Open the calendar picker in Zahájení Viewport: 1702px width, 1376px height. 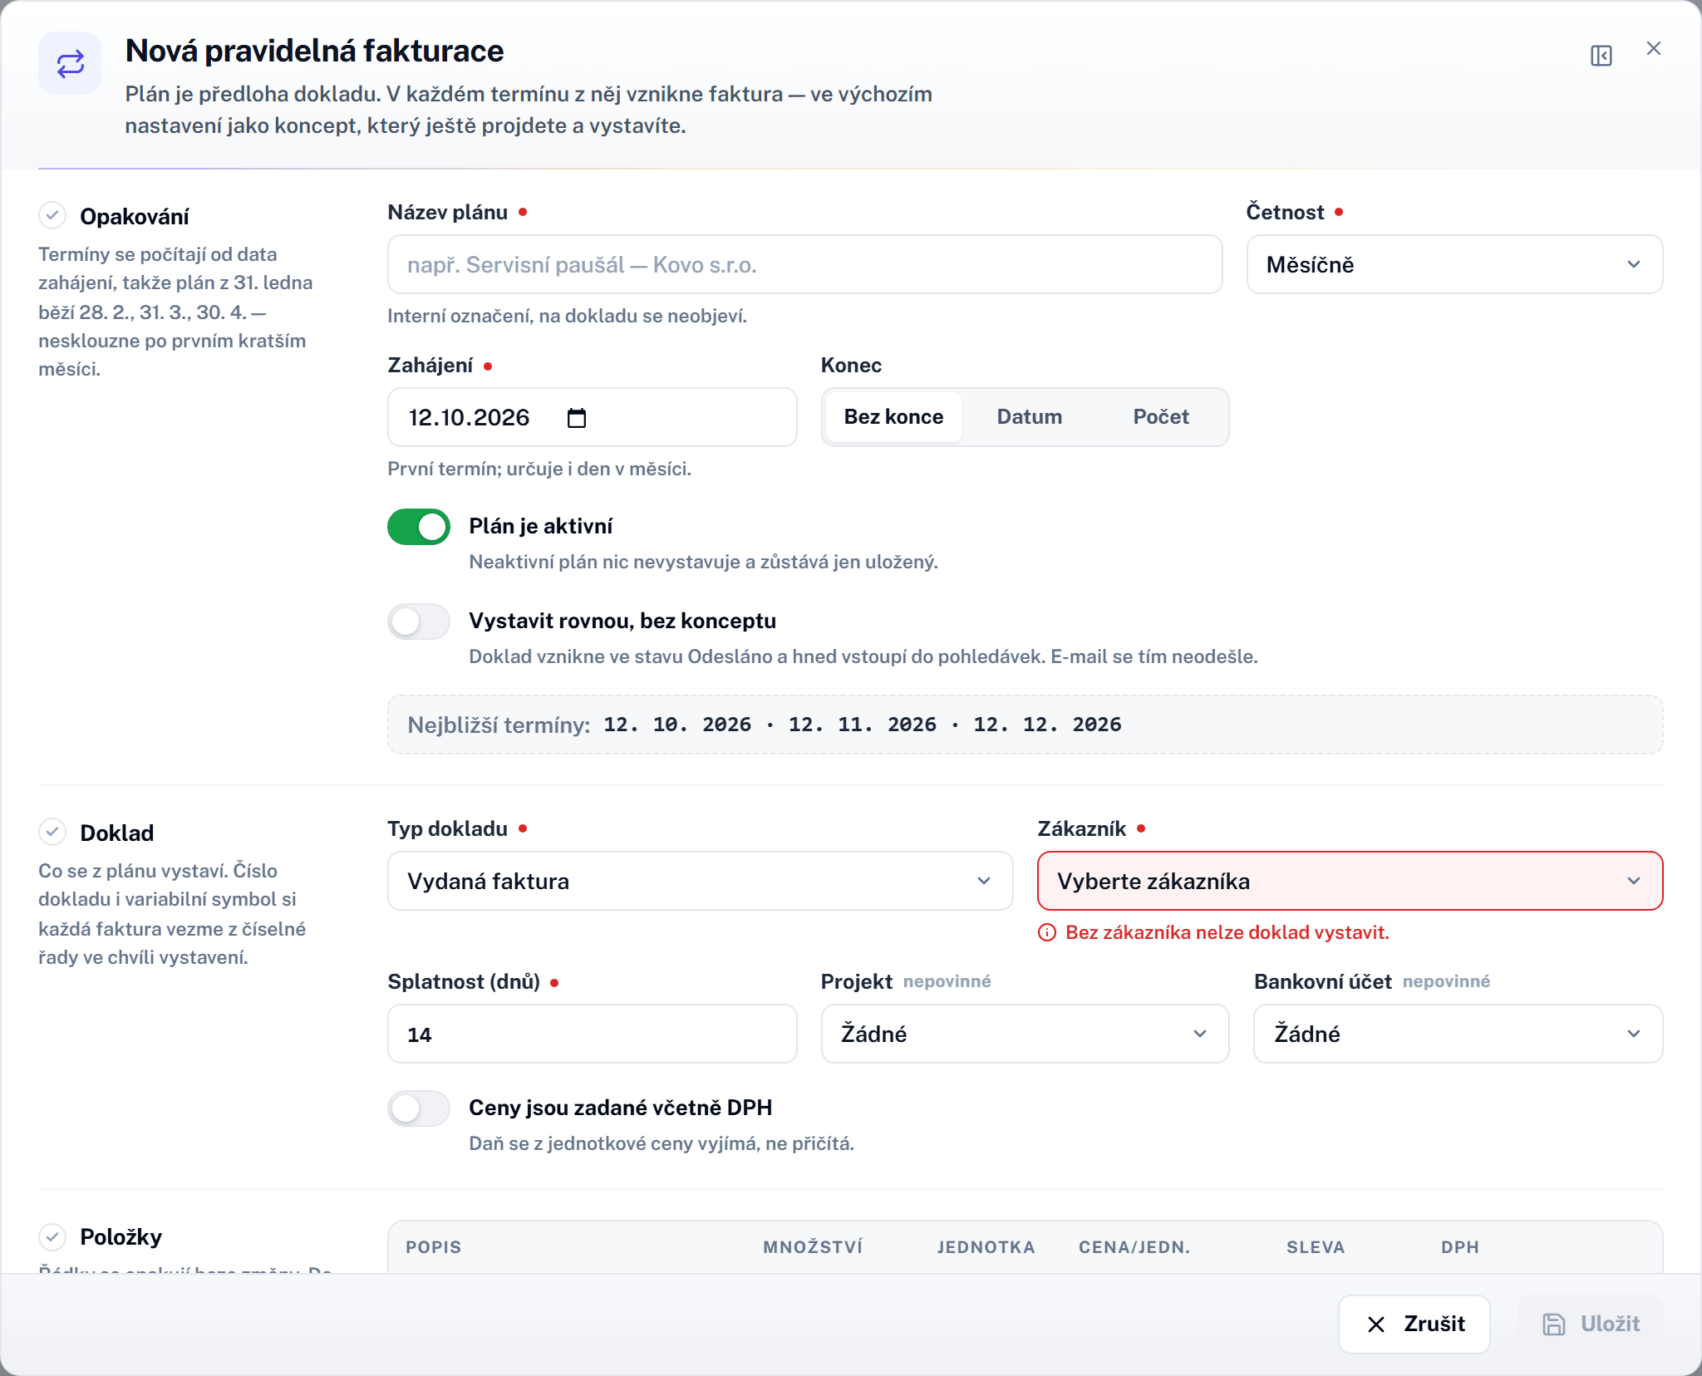click(576, 417)
